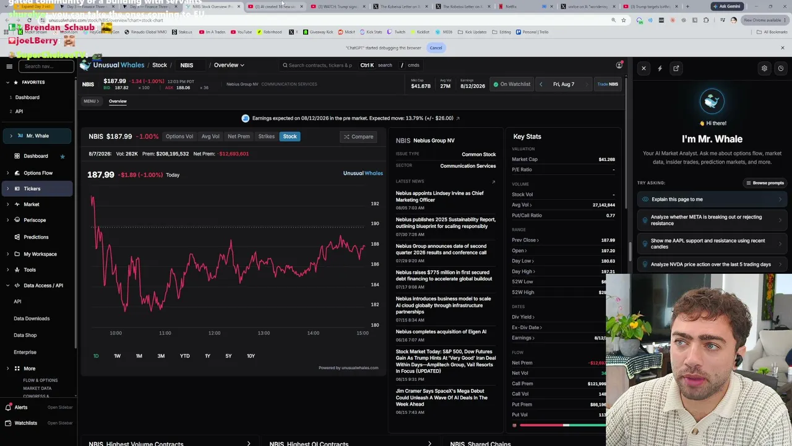Toggle the hamburger sidebar menu icon

click(x=9, y=66)
